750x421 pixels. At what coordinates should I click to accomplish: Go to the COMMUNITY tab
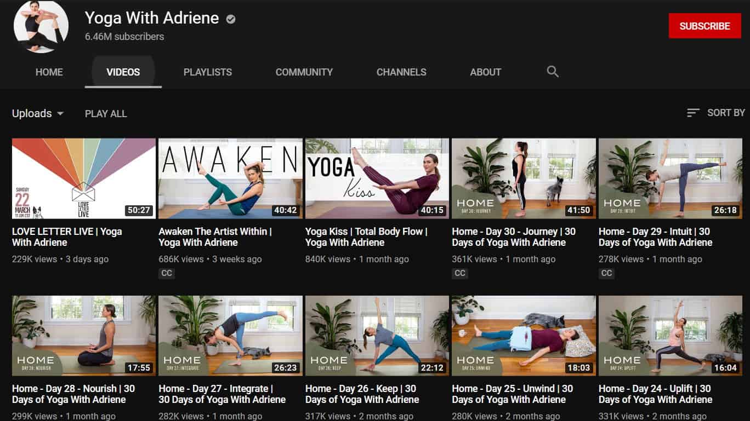[304, 72]
